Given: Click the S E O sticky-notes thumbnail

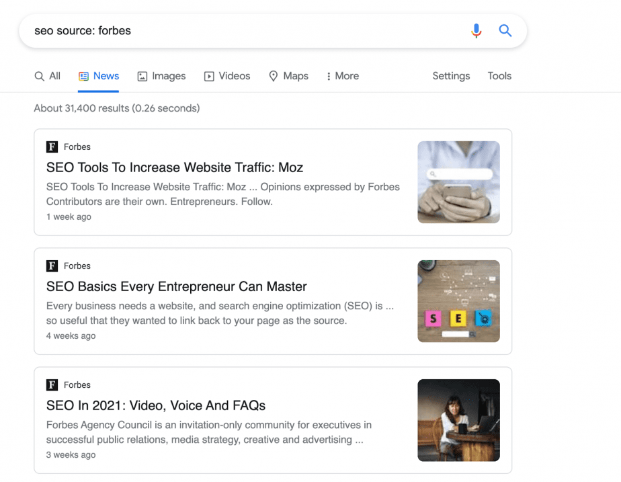Looking at the screenshot, I should point(458,301).
